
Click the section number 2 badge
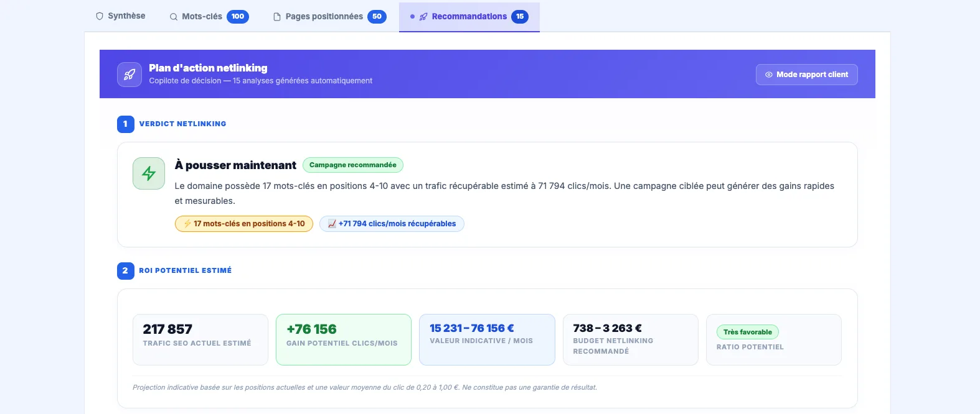125,270
